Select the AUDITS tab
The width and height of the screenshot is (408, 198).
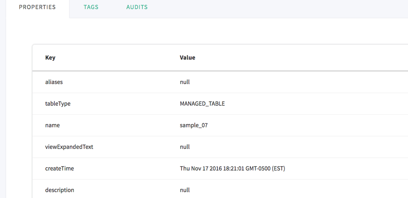[x=137, y=7]
